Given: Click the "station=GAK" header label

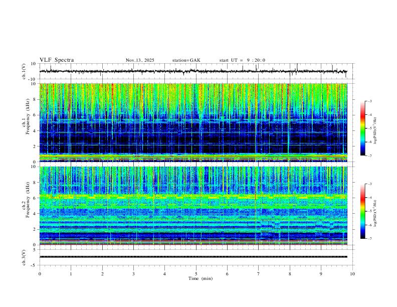Looking at the screenshot, I should tap(186, 60).
